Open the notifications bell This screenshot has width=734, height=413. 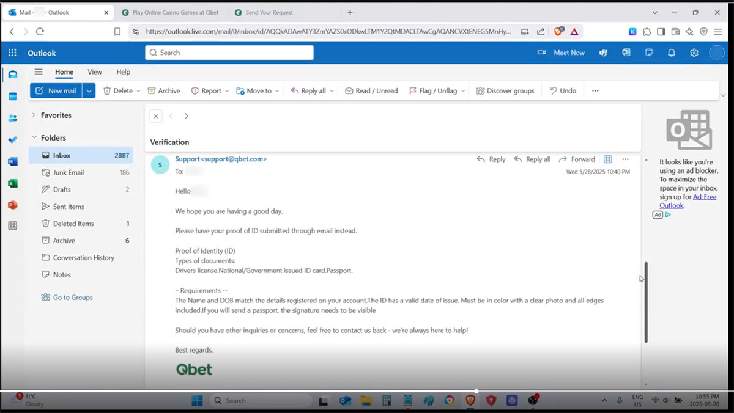[x=672, y=53]
